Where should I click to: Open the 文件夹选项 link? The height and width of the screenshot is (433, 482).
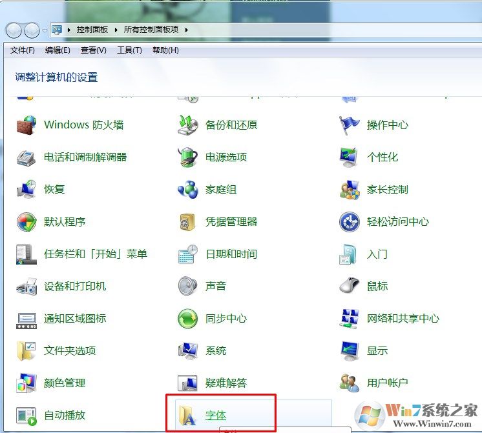pos(70,350)
